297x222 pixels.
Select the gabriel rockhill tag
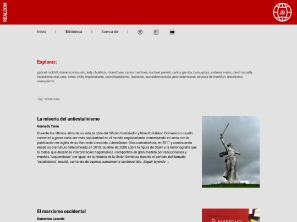[x=47, y=72]
